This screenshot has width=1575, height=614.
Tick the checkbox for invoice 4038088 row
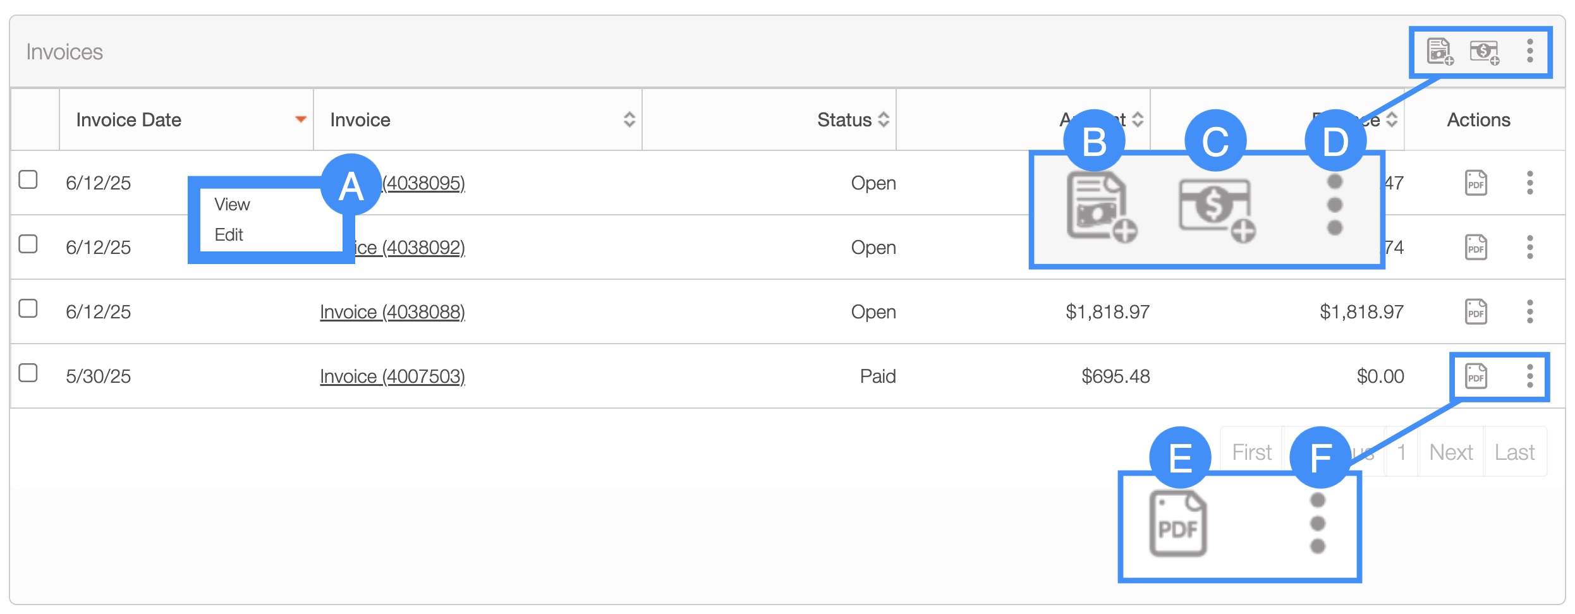tap(28, 309)
